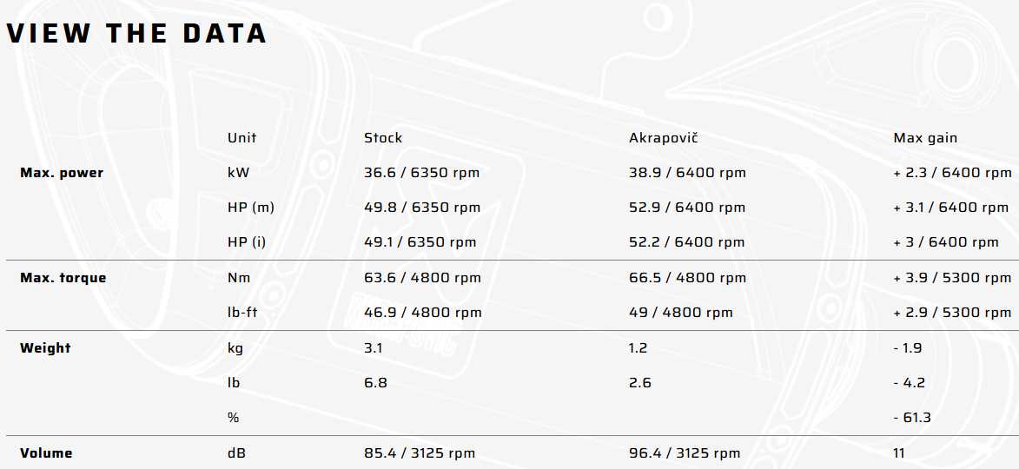Select the "Stock" column header
1019x469 pixels.
click(383, 137)
